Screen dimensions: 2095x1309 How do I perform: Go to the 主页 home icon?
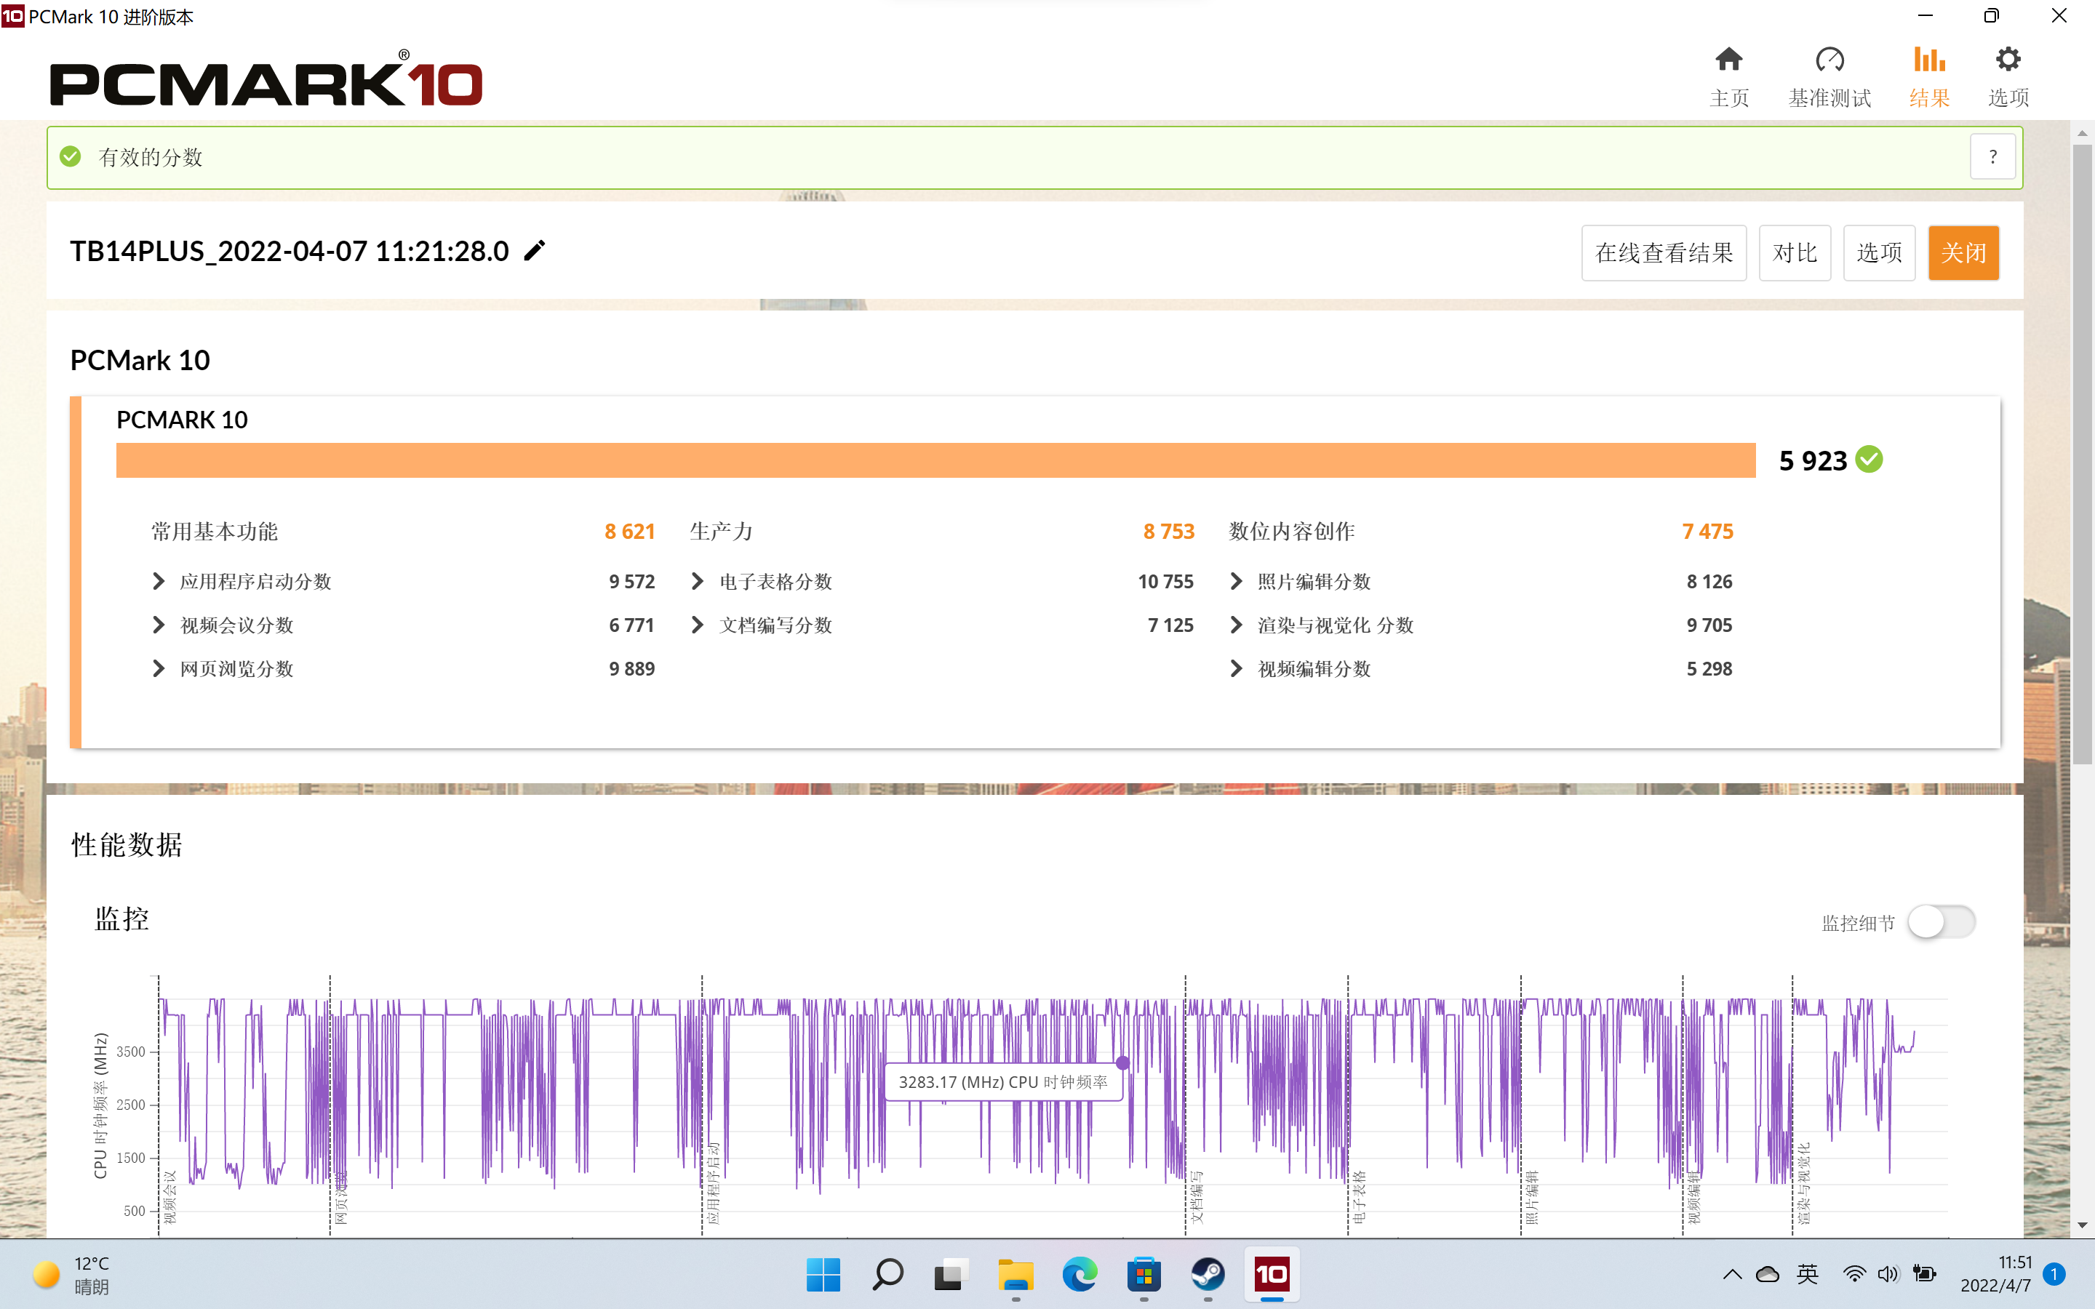click(1729, 60)
